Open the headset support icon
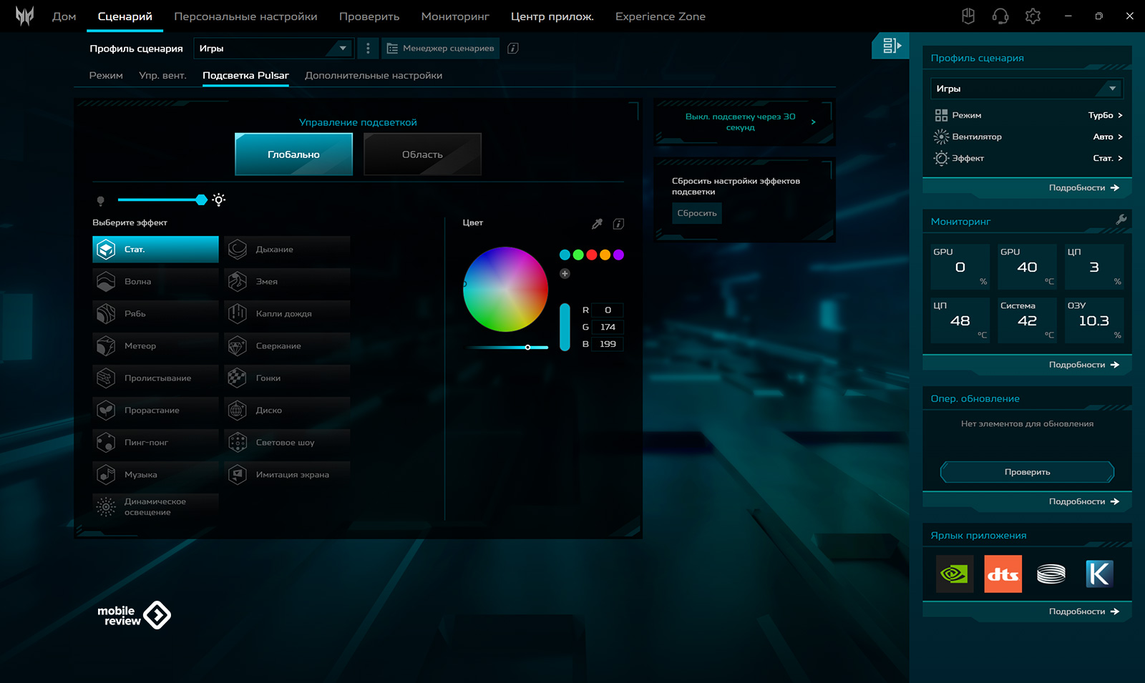 (x=1000, y=16)
